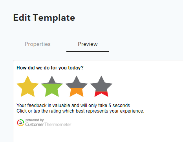Click the Customer Thermometer smiley logo

click(20, 123)
